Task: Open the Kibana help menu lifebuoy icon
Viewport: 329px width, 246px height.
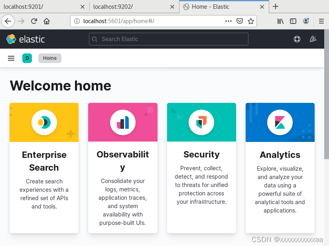Action: [x=297, y=39]
